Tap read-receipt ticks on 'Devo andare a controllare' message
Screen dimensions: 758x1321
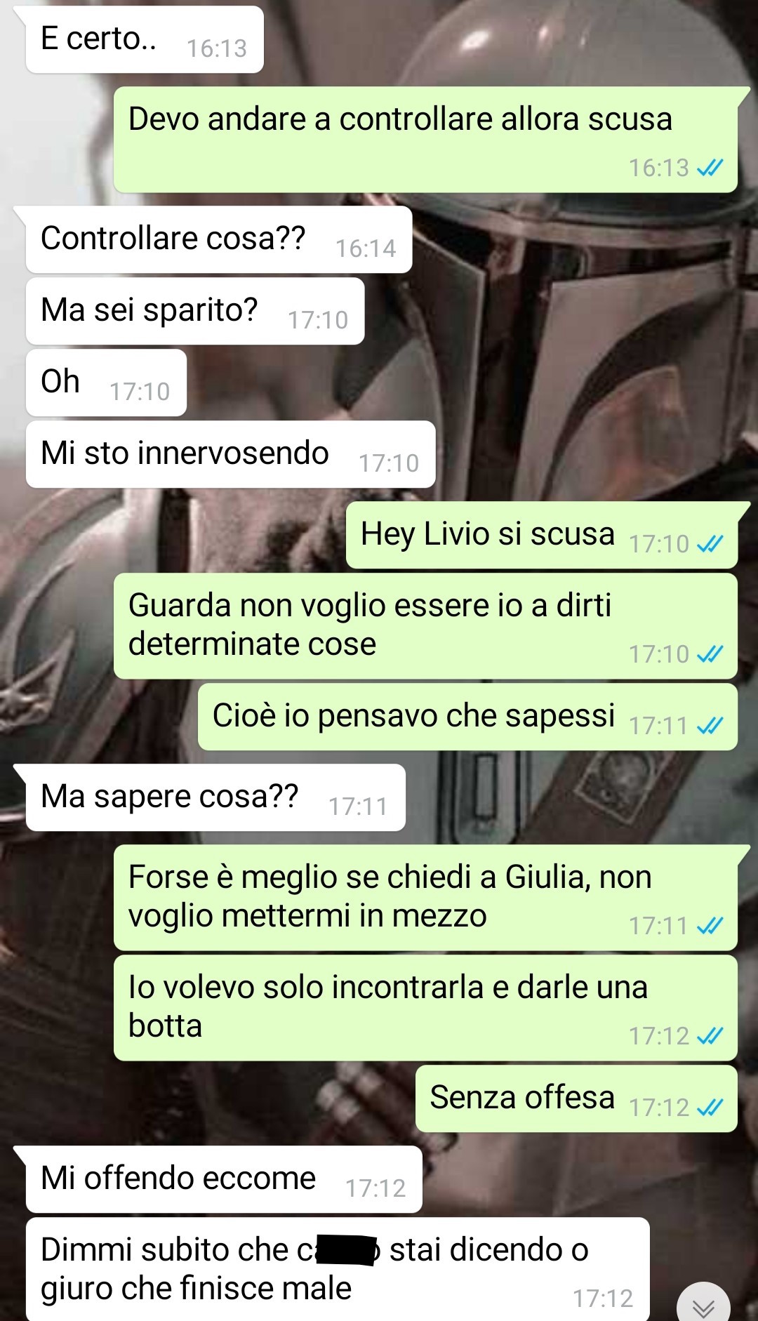(710, 168)
